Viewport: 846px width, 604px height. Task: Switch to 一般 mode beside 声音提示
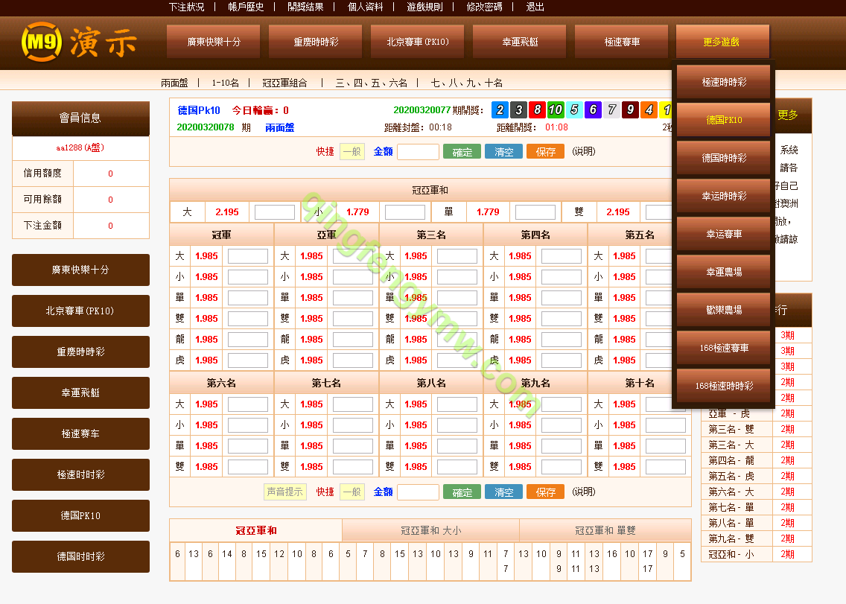pos(352,492)
